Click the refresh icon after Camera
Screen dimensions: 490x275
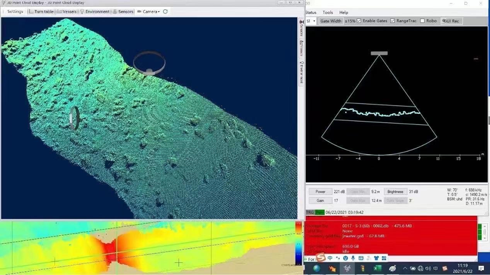(165, 11)
